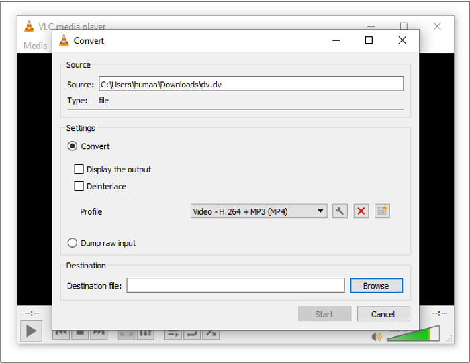Click the Browse button for destination

pos(376,286)
